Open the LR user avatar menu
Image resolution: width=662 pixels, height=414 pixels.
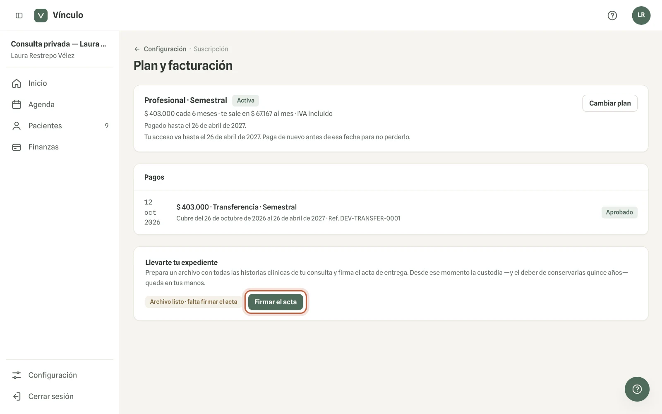pos(641,15)
